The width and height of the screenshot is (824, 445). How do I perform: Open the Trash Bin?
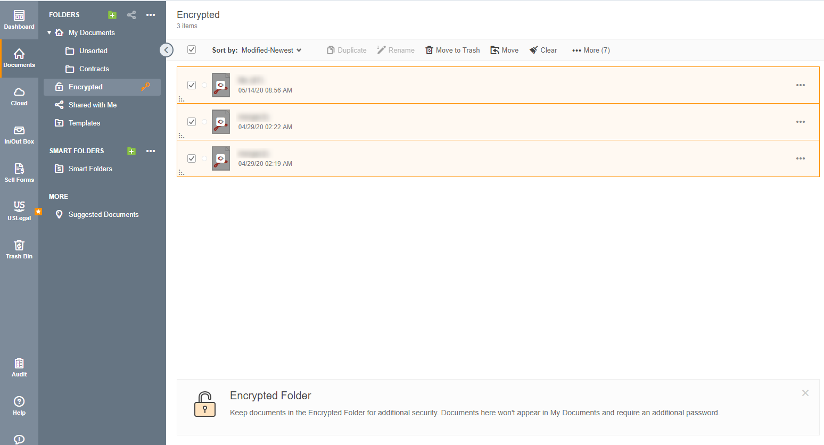(19, 249)
